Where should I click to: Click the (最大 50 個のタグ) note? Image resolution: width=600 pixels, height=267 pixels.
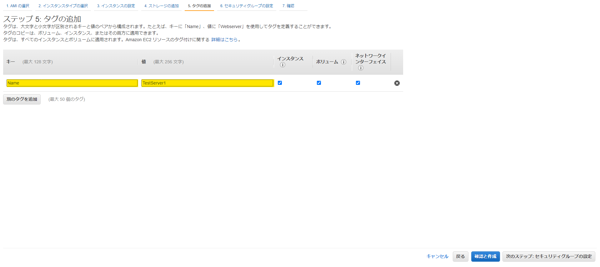tap(67, 99)
